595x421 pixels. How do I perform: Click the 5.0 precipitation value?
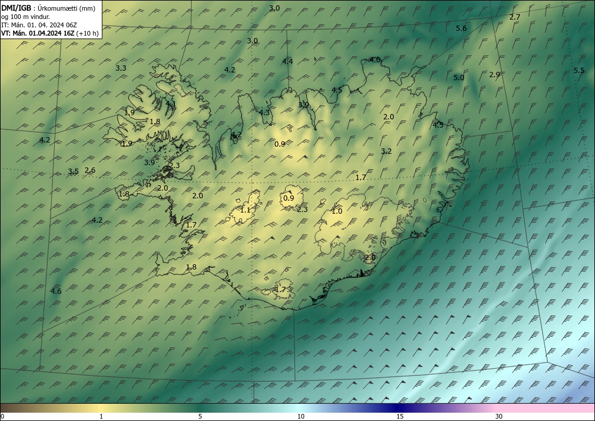(459, 78)
